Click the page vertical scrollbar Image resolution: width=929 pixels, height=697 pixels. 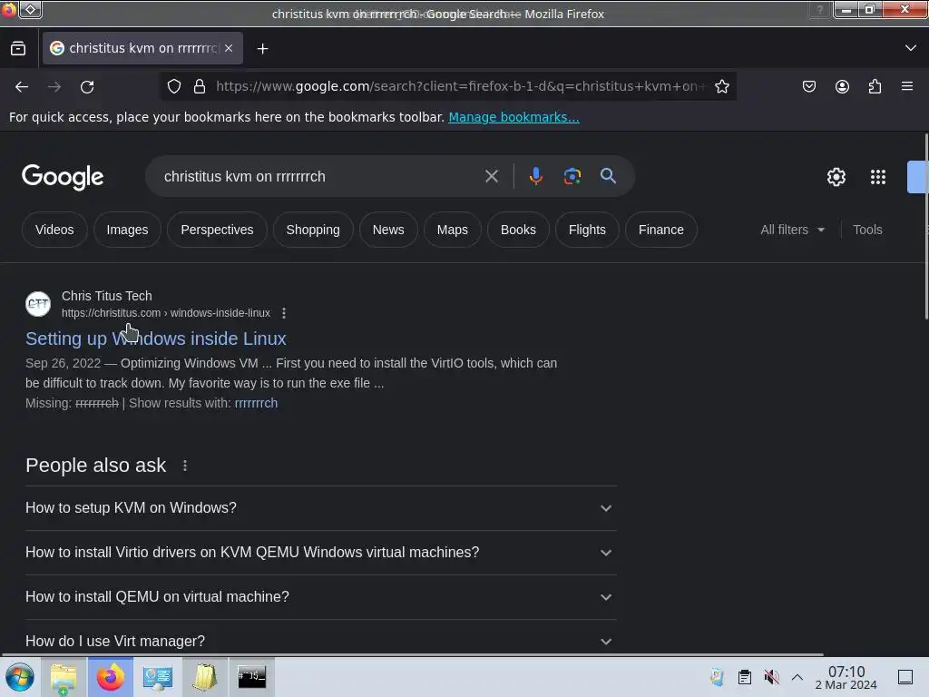[926, 228]
